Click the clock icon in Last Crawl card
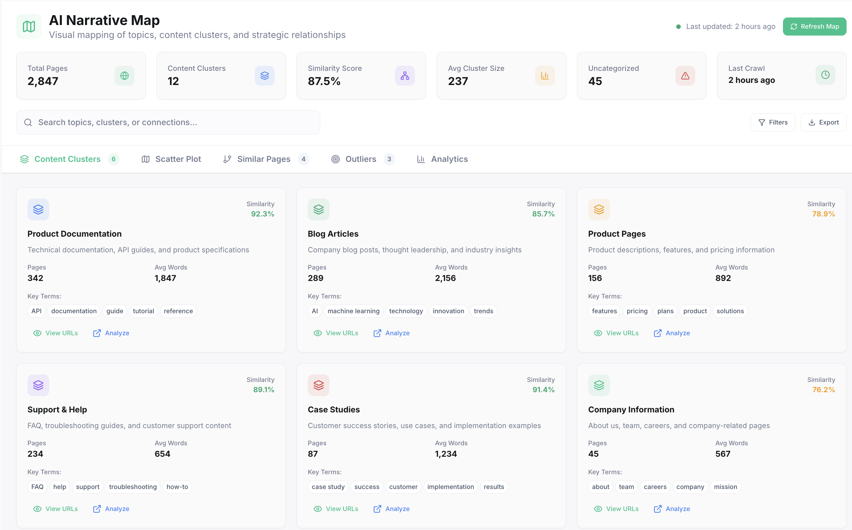852x530 pixels. tap(825, 75)
